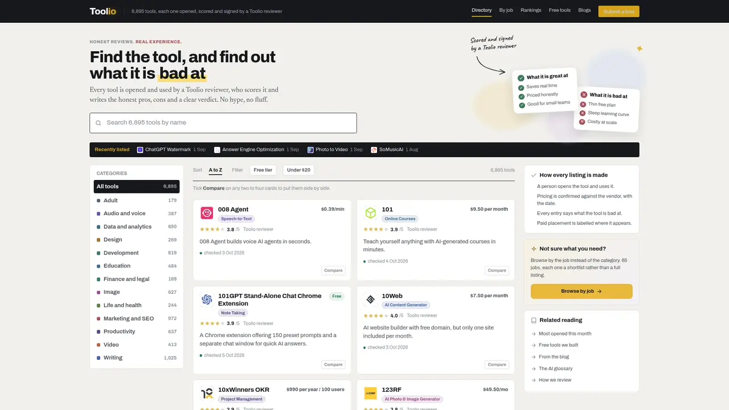Open the 101 green cube logo
This screenshot has width=729, height=410.
pyautogui.click(x=370, y=213)
